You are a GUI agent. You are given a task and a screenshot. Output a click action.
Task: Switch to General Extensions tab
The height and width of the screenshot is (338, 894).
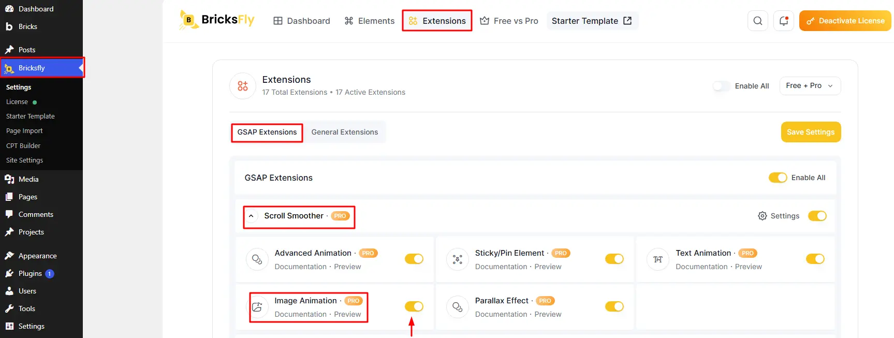click(345, 132)
